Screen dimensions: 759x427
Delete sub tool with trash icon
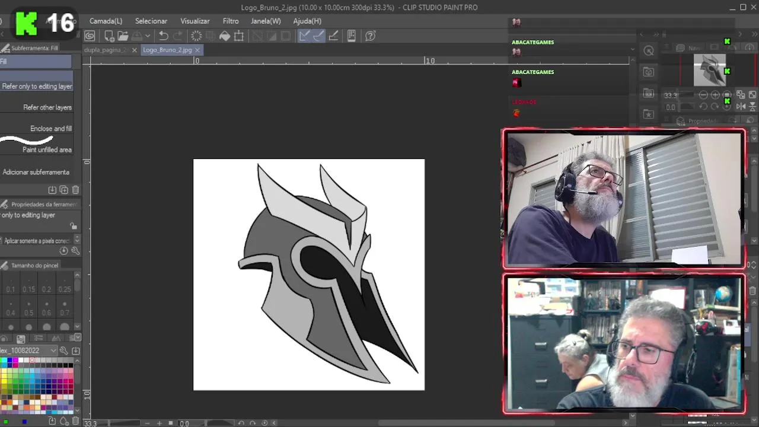(x=75, y=190)
